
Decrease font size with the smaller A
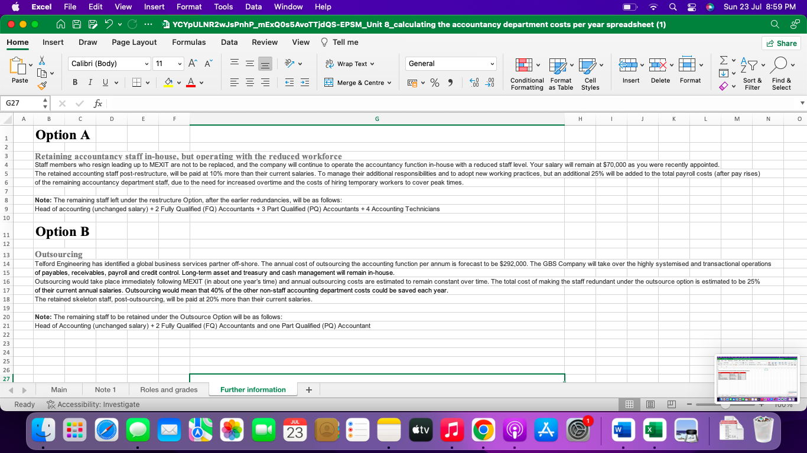pos(208,64)
